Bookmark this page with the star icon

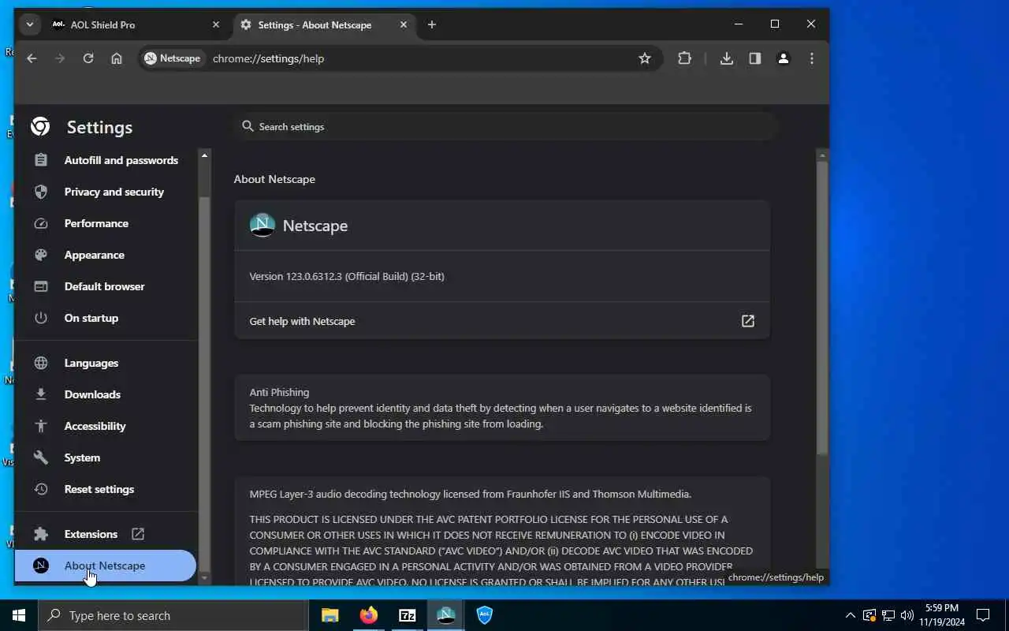tap(645, 58)
